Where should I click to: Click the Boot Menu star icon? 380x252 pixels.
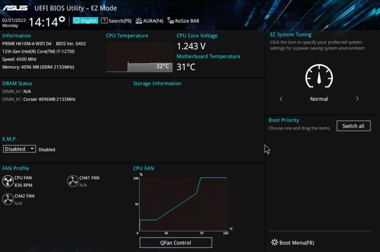click(x=274, y=242)
